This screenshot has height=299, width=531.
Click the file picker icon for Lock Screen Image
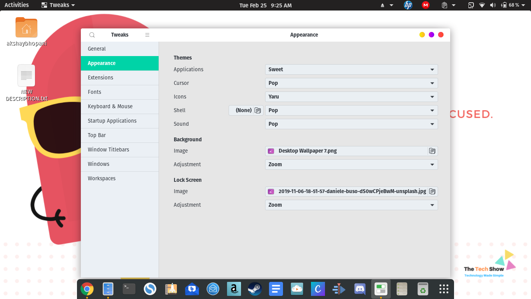432,191
